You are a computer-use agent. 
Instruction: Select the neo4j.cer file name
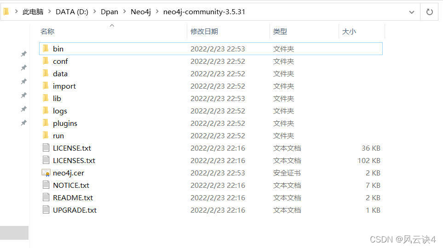click(69, 173)
